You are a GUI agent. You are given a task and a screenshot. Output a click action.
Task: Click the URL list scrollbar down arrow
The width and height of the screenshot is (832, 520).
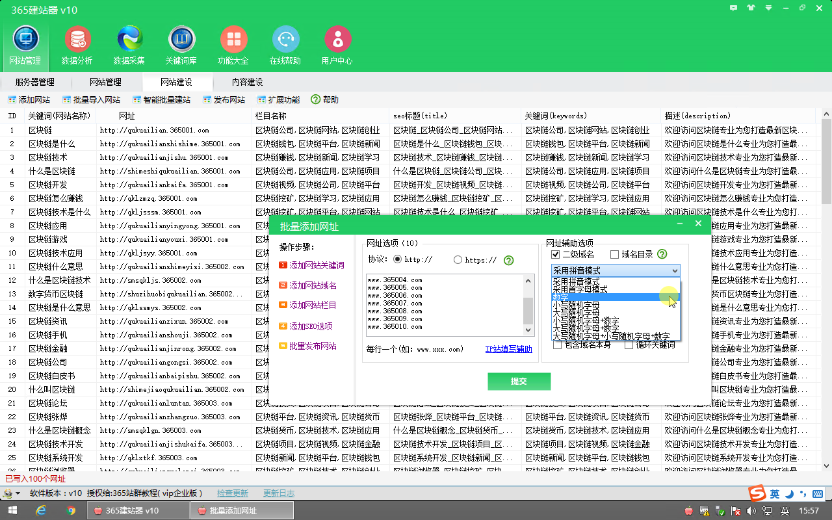pyautogui.click(x=528, y=329)
